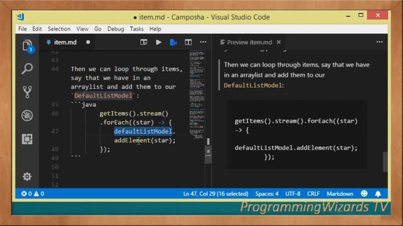This screenshot has width=403, height=226.
Task: Open the Explorer view in activity bar
Action: pyautogui.click(x=27, y=46)
